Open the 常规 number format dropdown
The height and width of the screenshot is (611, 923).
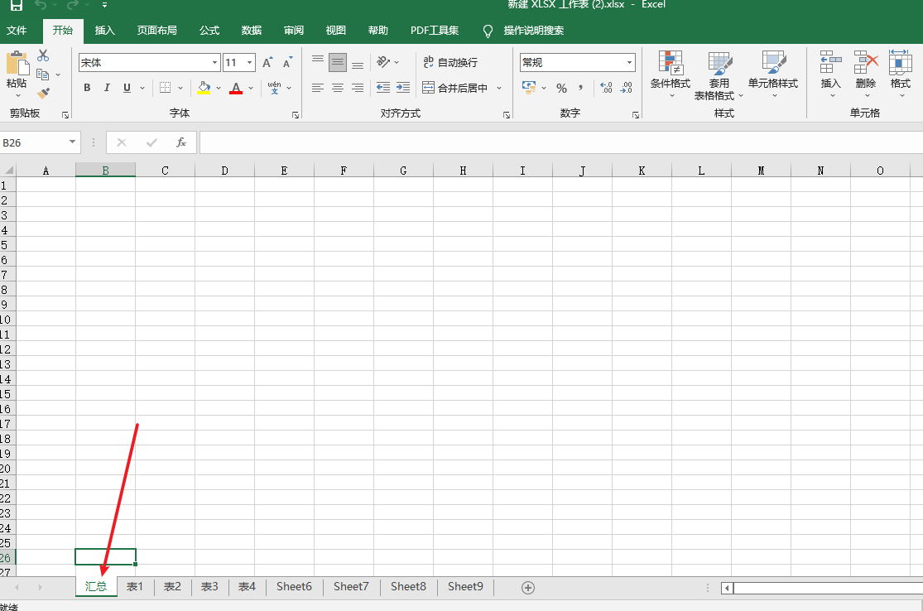631,62
